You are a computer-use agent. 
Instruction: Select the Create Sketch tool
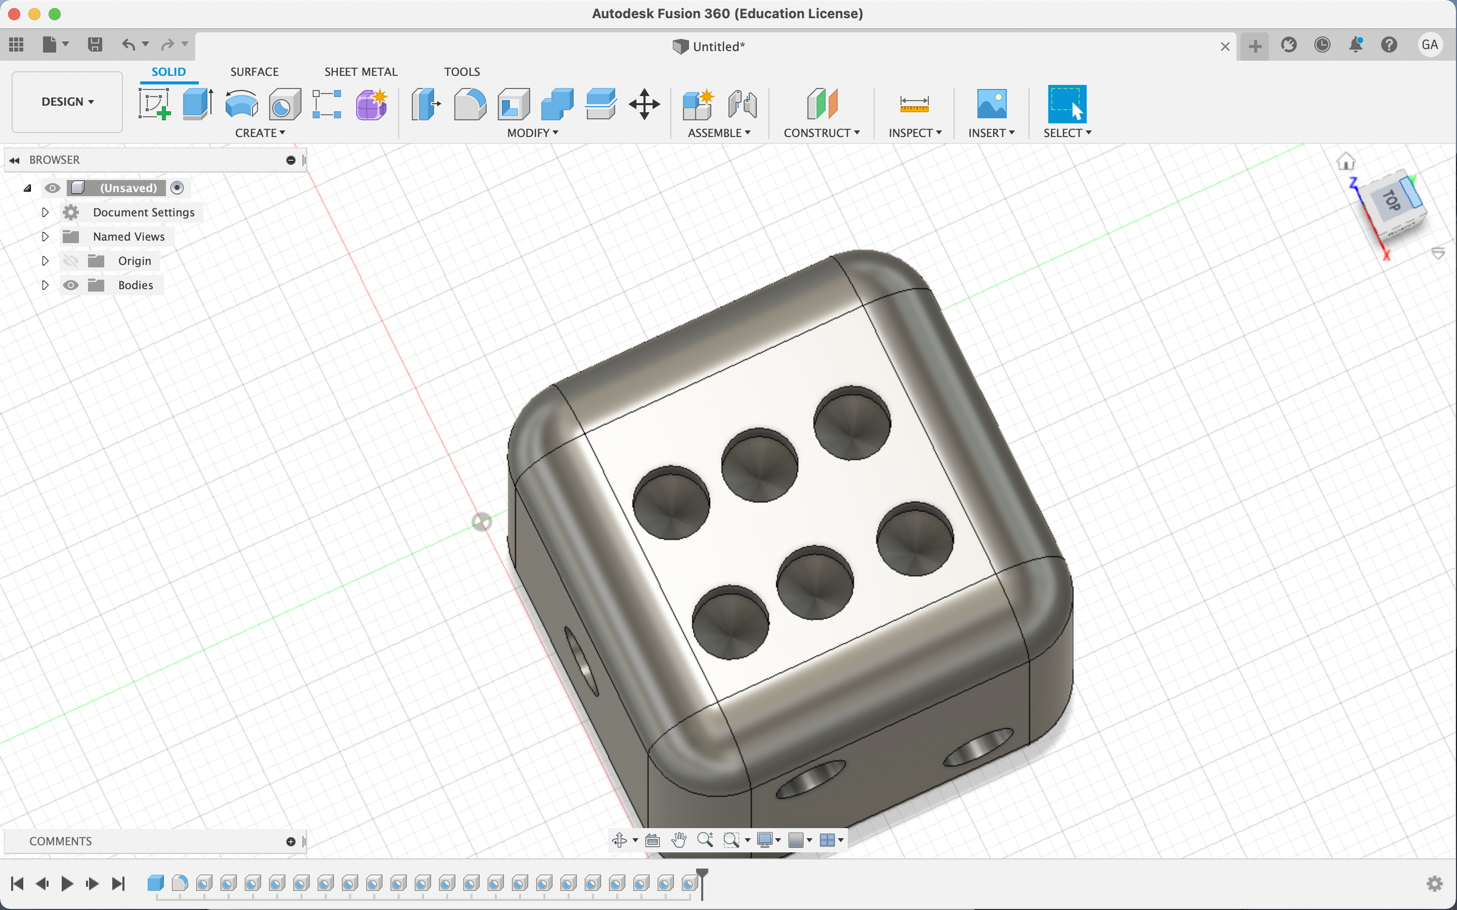pos(155,104)
